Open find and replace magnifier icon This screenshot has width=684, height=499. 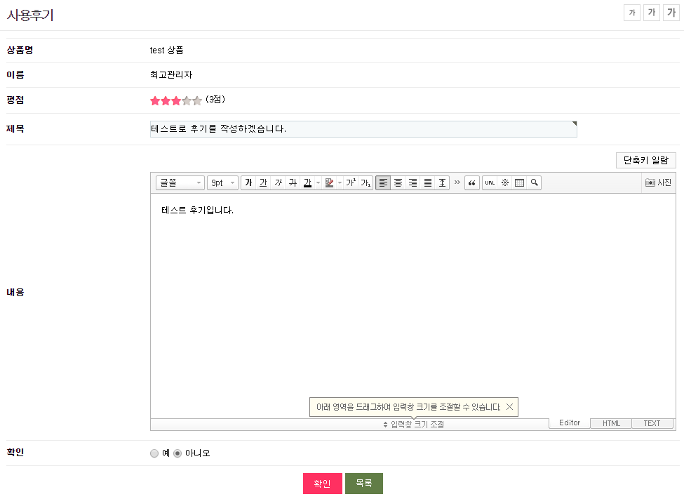coord(535,182)
